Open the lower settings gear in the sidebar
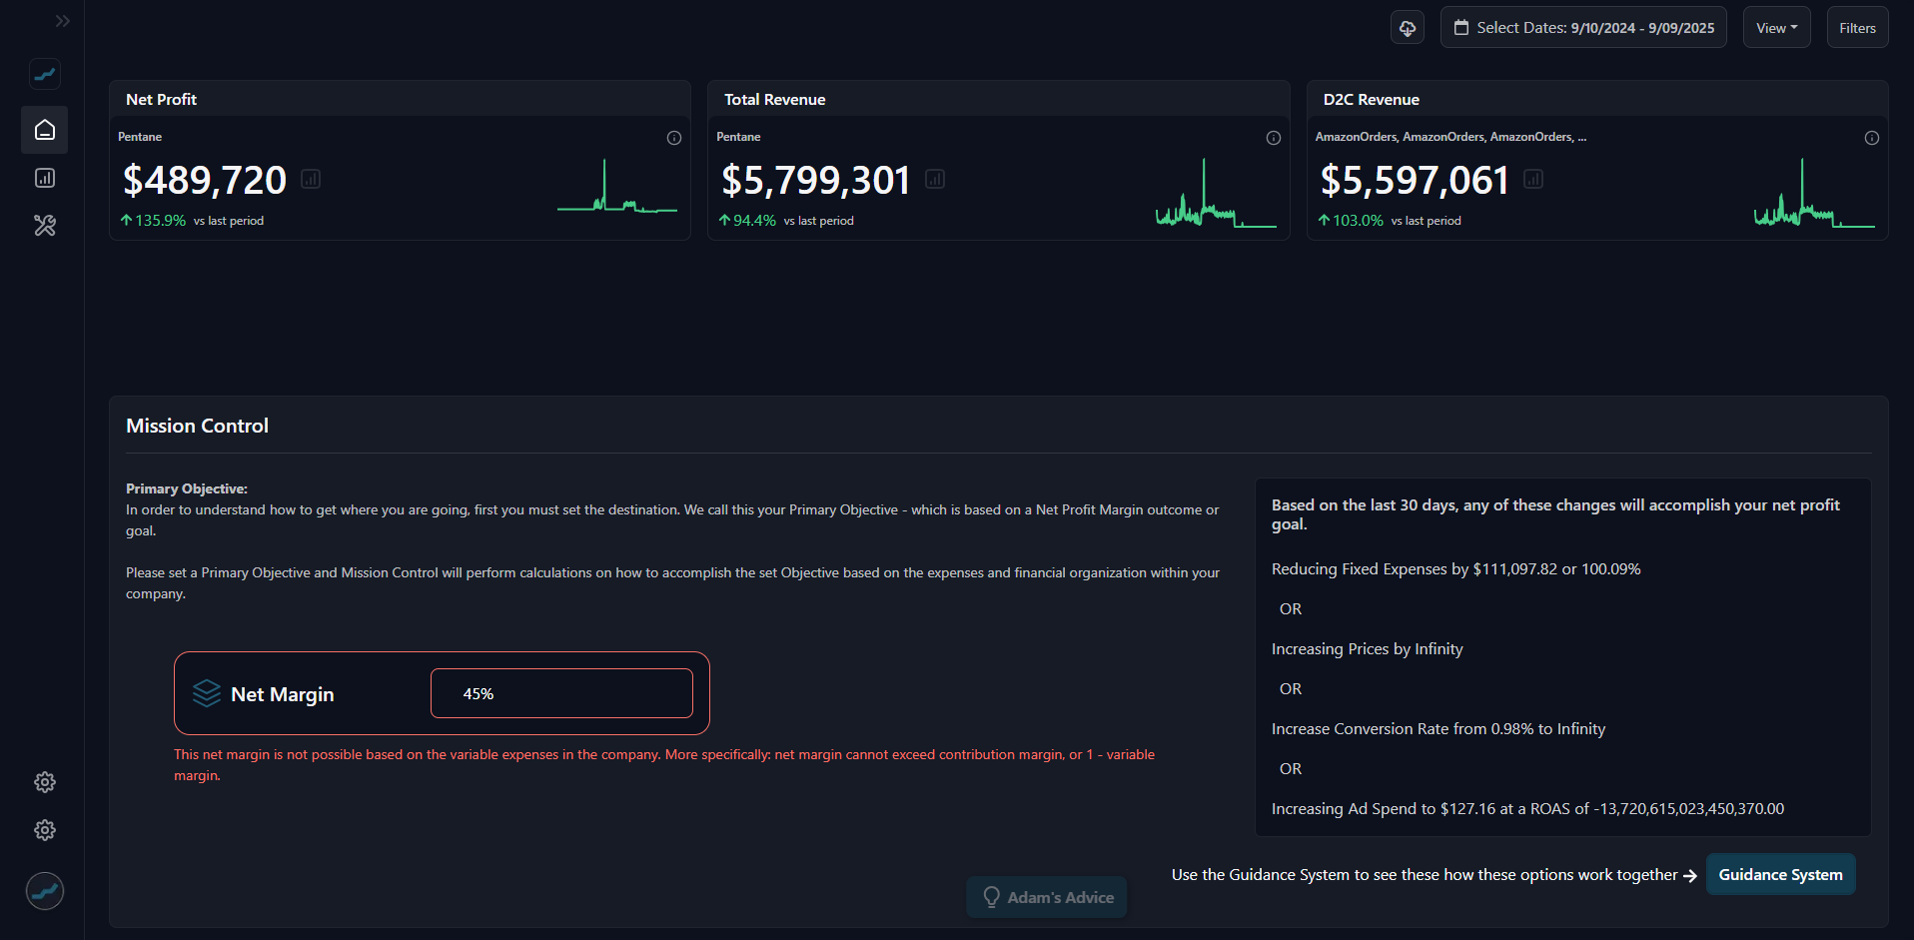This screenshot has height=940, width=1914. [x=44, y=830]
